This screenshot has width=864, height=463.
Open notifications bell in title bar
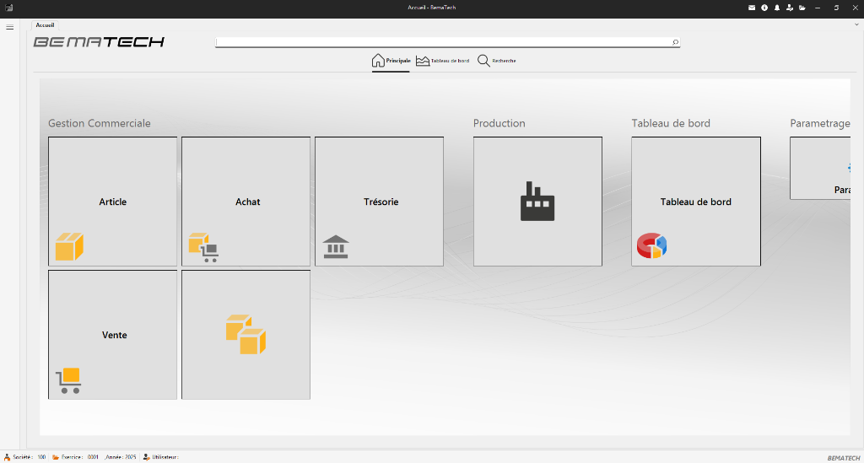coord(777,8)
